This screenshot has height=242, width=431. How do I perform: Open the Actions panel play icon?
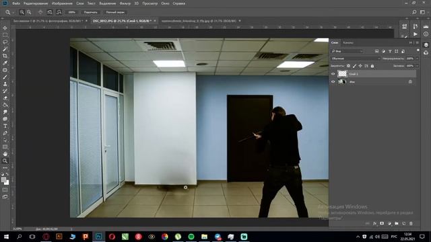[416, 34]
